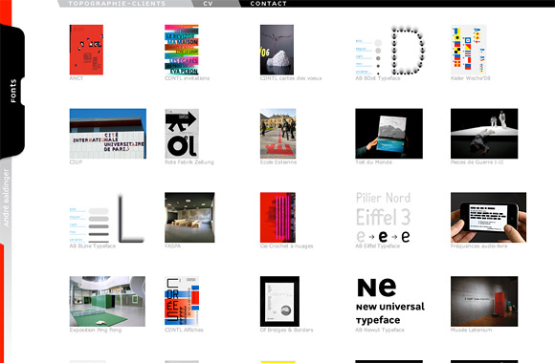This screenshot has width=555, height=363.
Task: Open the Contact tab
Action: pos(268,4)
